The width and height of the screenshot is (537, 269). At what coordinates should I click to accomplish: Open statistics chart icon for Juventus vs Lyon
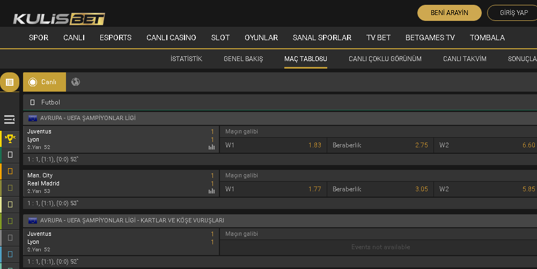click(212, 147)
